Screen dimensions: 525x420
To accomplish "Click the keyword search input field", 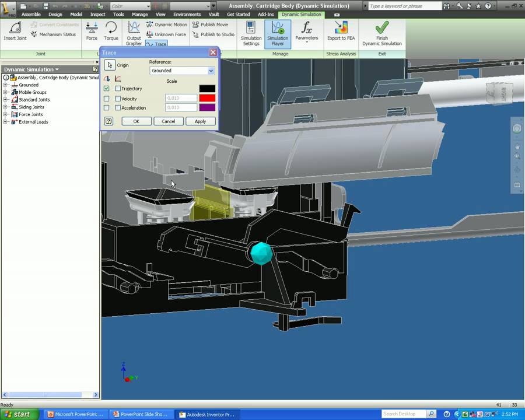I will click(405, 6).
